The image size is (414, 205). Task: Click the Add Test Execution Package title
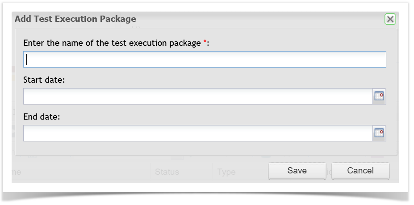75,19
